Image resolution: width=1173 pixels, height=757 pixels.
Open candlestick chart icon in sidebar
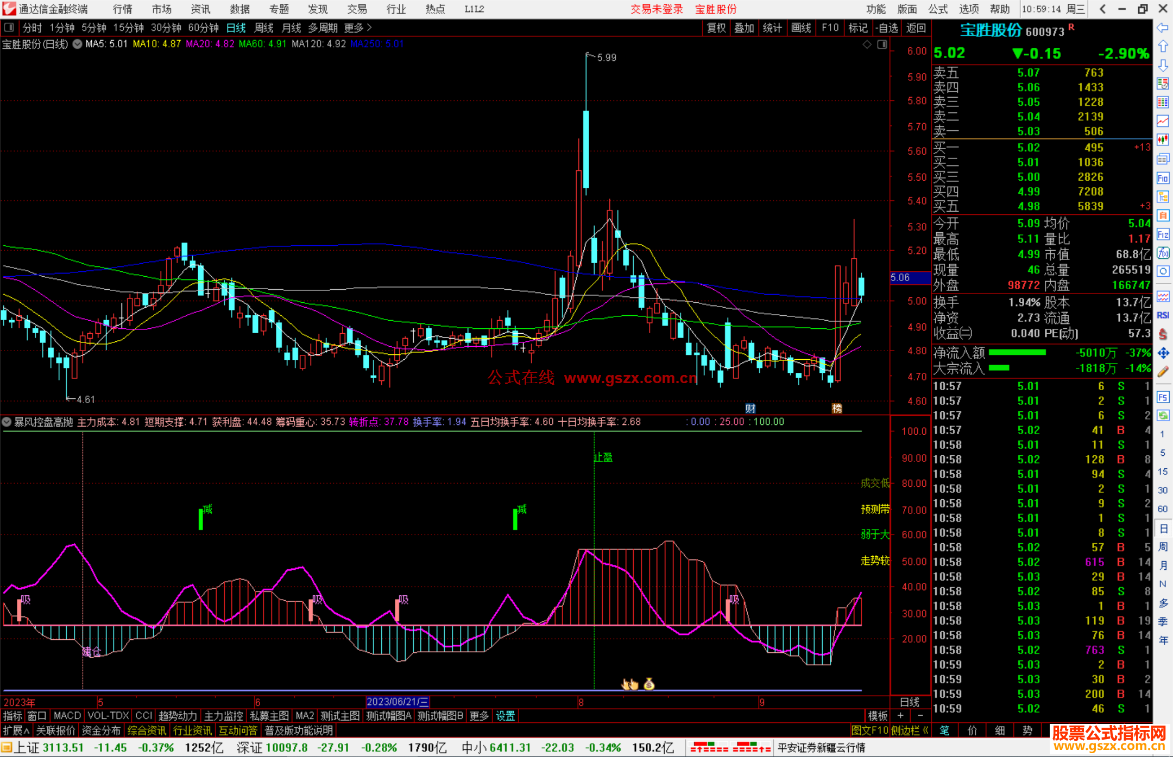(x=1163, y=139)
